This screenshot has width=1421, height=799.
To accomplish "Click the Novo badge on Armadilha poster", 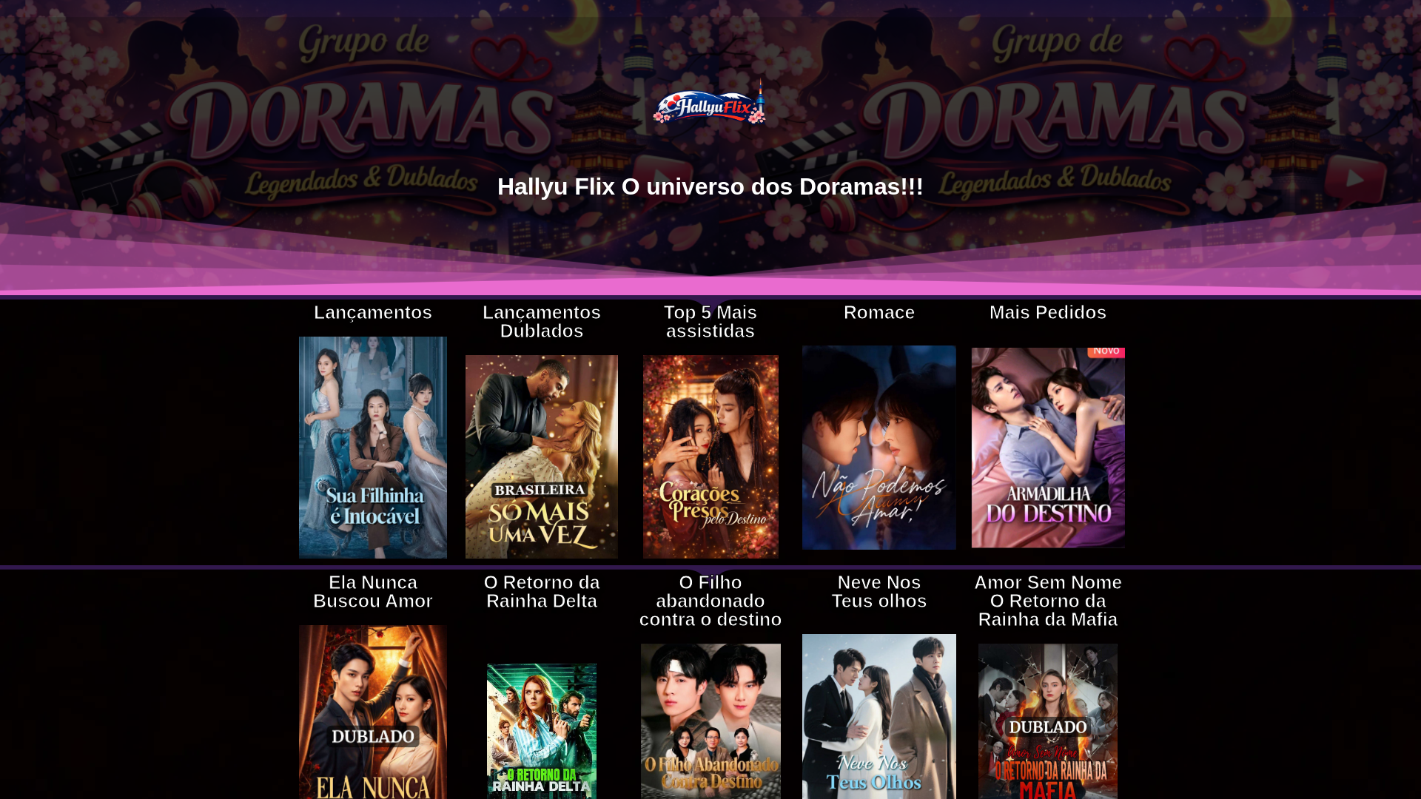I will tap(1106, 352).
